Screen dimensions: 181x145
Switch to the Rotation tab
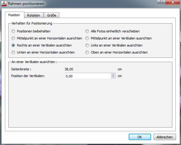34,15
